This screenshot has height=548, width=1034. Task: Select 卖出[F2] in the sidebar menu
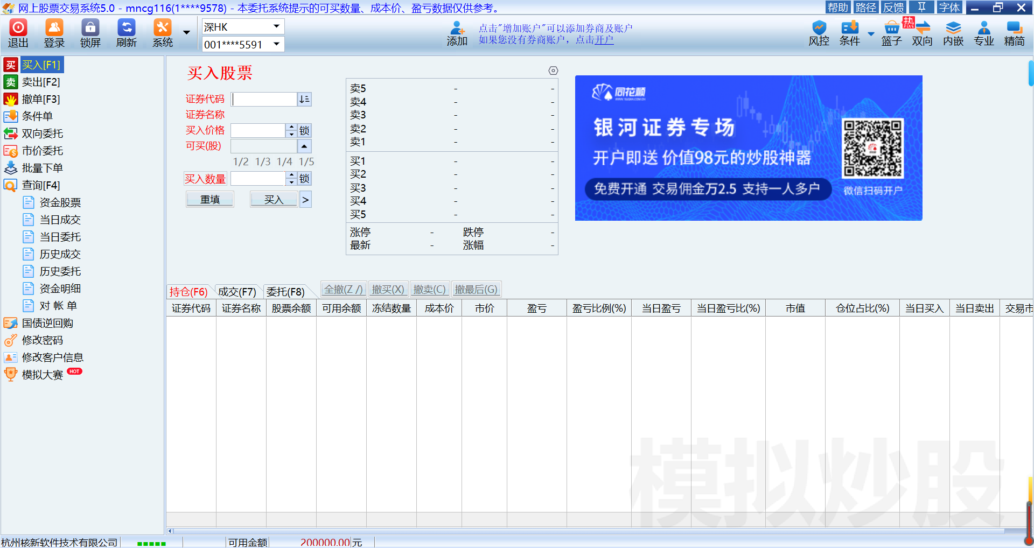[x=41, y=82]
